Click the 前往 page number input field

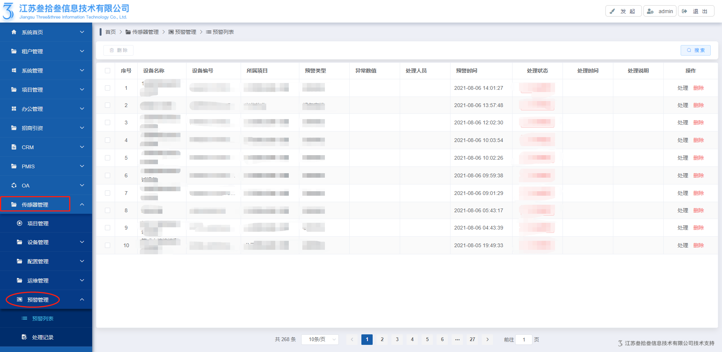[x=523, y=340]
